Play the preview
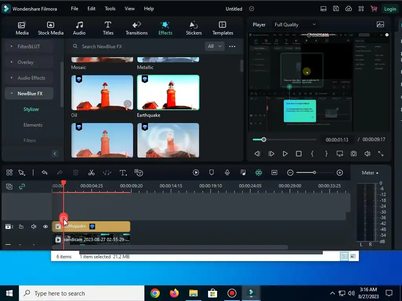 [285, 154]
